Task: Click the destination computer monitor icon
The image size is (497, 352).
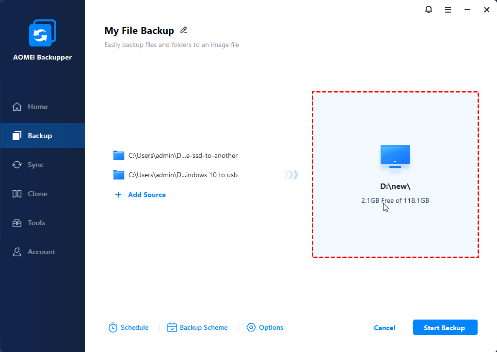Action: (395, 156)
